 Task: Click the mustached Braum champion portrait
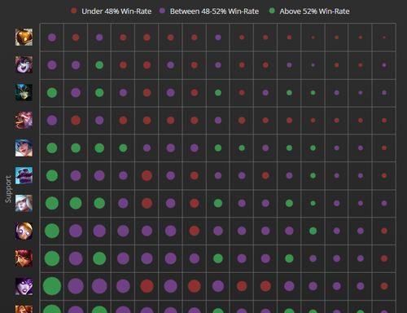click(24, 176)
